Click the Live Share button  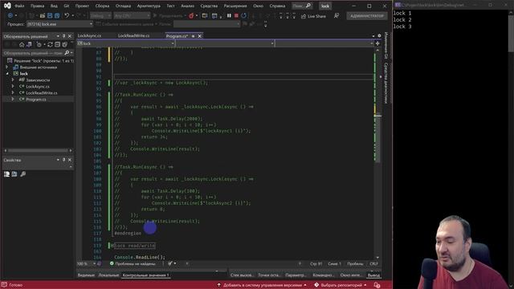pyautogui.click(x=313, y=16)
